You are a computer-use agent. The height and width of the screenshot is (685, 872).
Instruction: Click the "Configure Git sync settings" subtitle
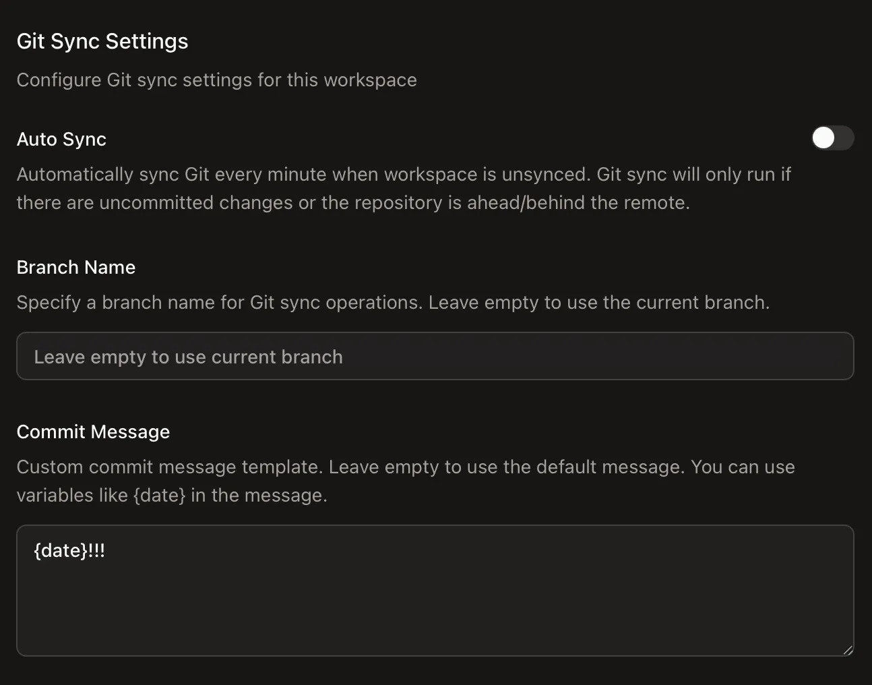(216, 80)
